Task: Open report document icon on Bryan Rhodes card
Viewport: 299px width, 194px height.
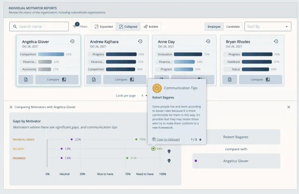Action: pos(230,79)
